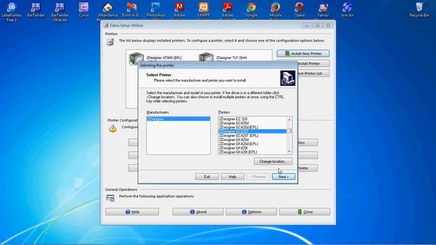Click Printers list scrollbar down arrow
The width and height of the screenshot is (436, 245).
tap(289, 151)
